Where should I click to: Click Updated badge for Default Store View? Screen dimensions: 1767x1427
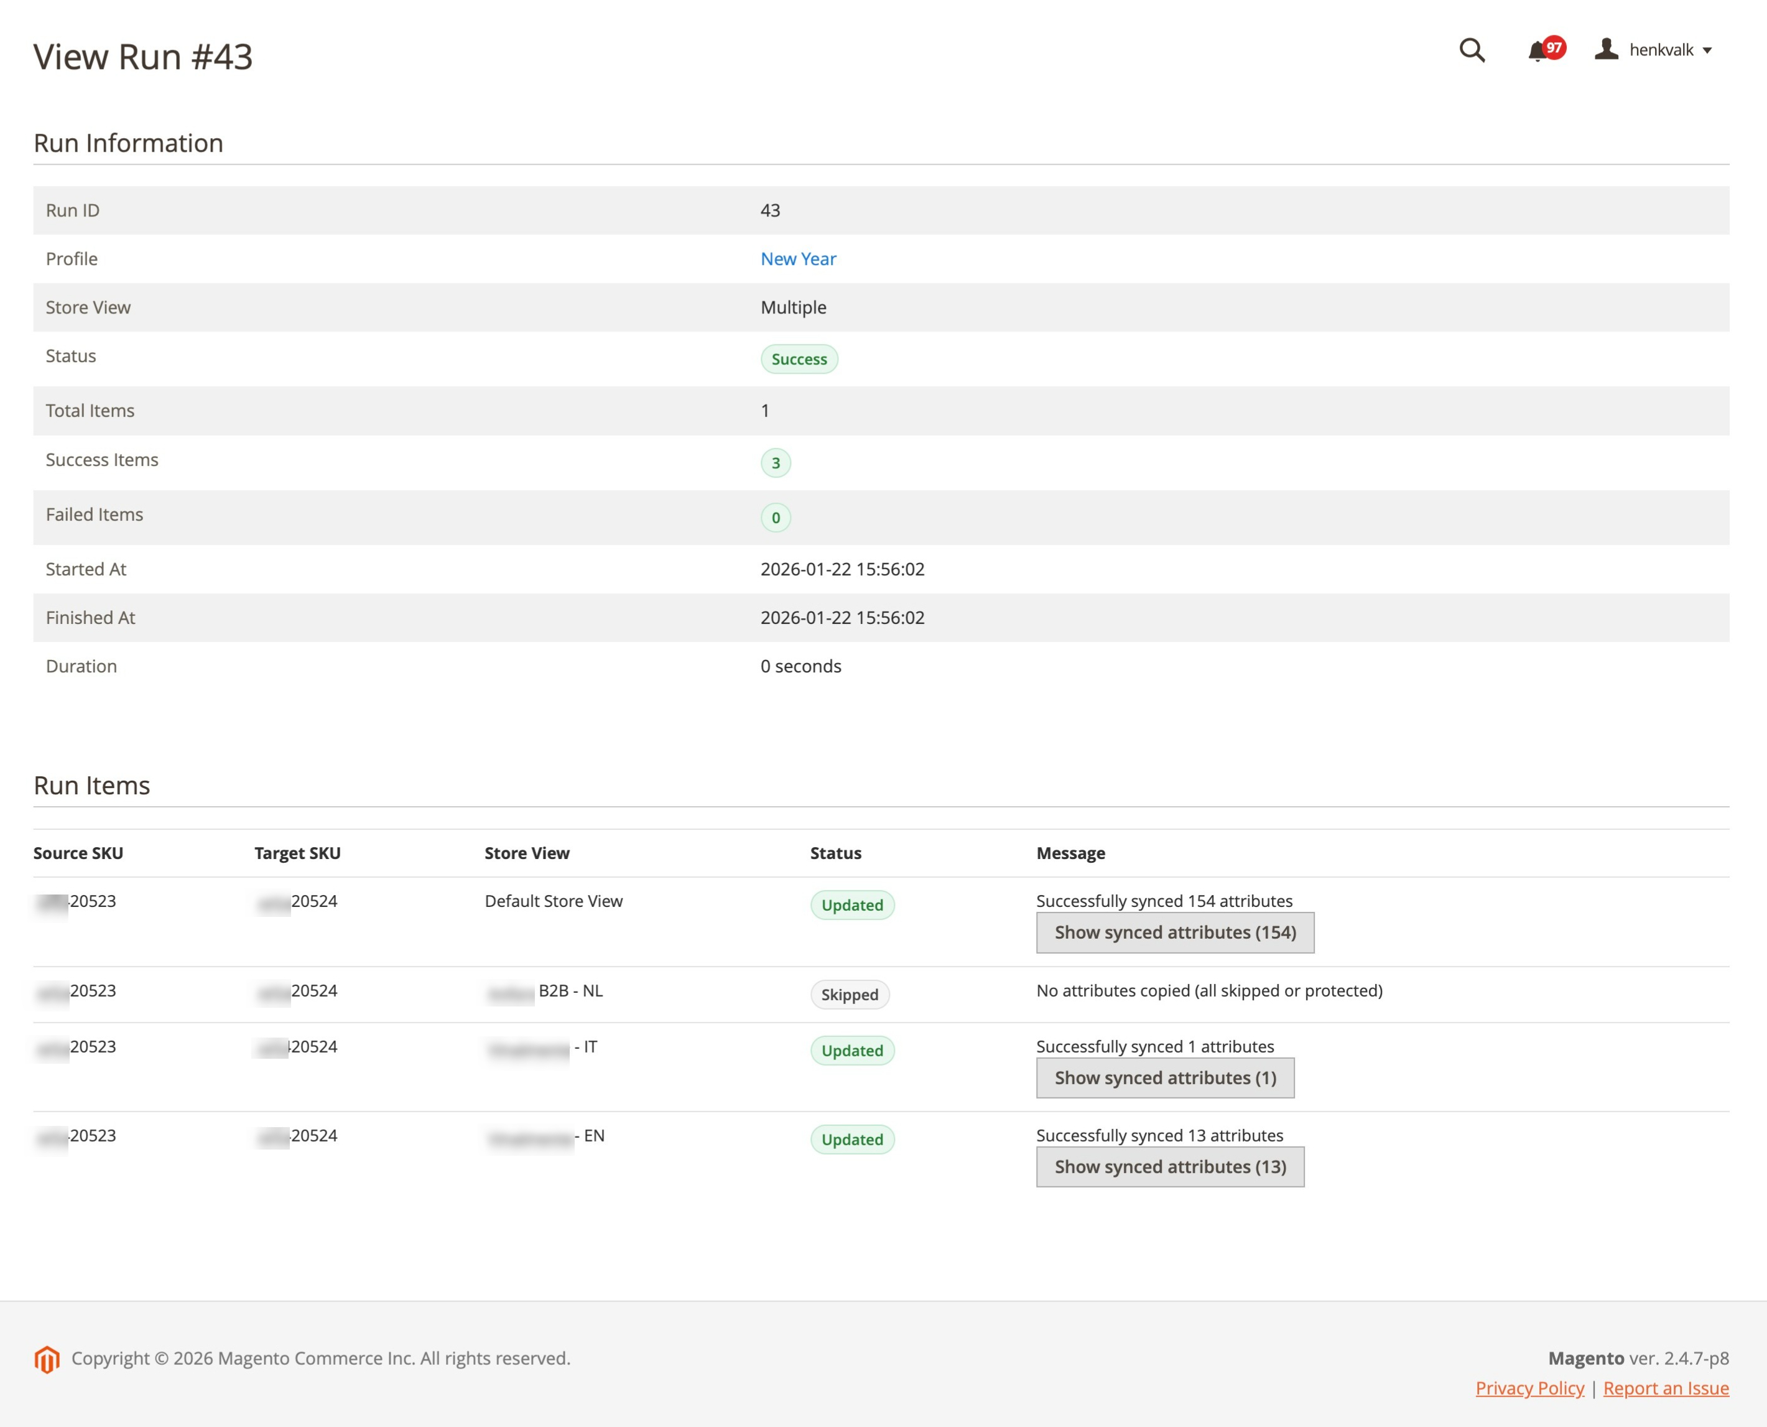(x=851, y=905)
